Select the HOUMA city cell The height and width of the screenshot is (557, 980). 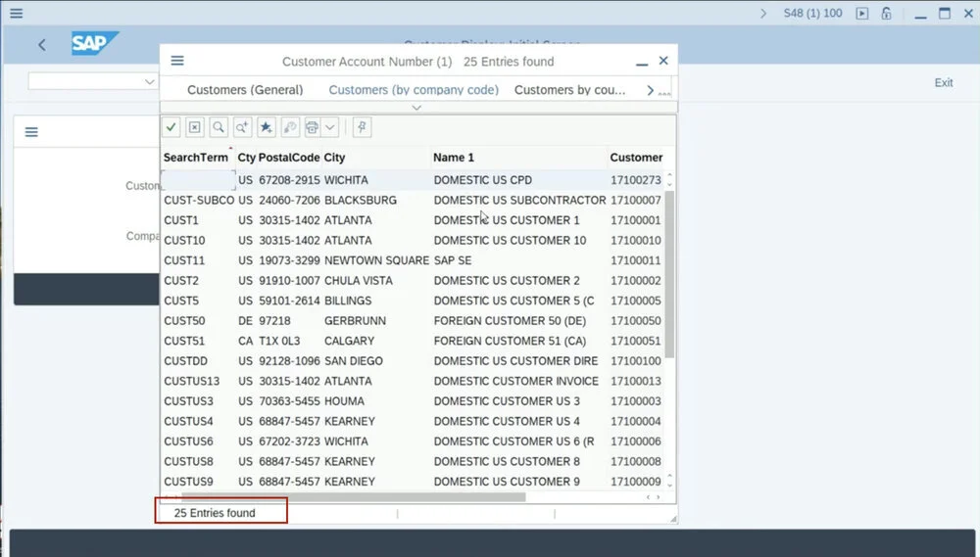(344, 401)
